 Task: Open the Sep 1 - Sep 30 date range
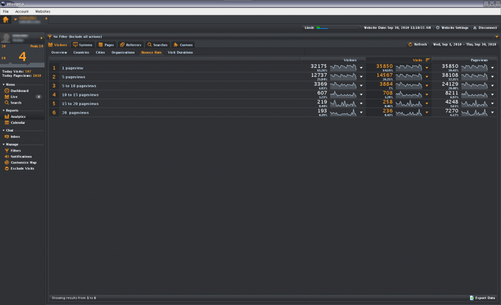[465, 44]
